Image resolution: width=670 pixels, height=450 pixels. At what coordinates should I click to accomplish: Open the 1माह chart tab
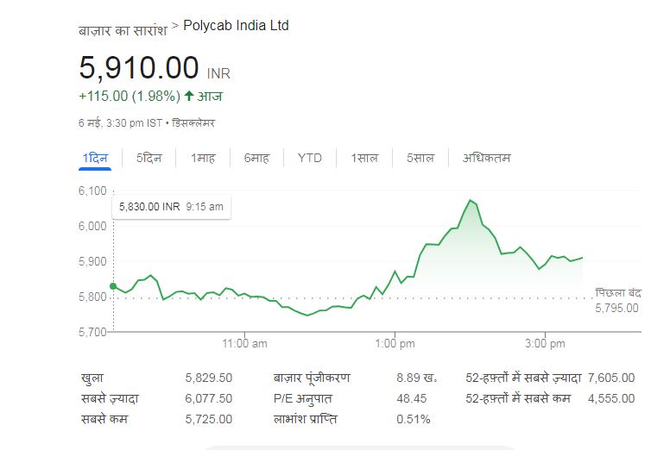203,158
